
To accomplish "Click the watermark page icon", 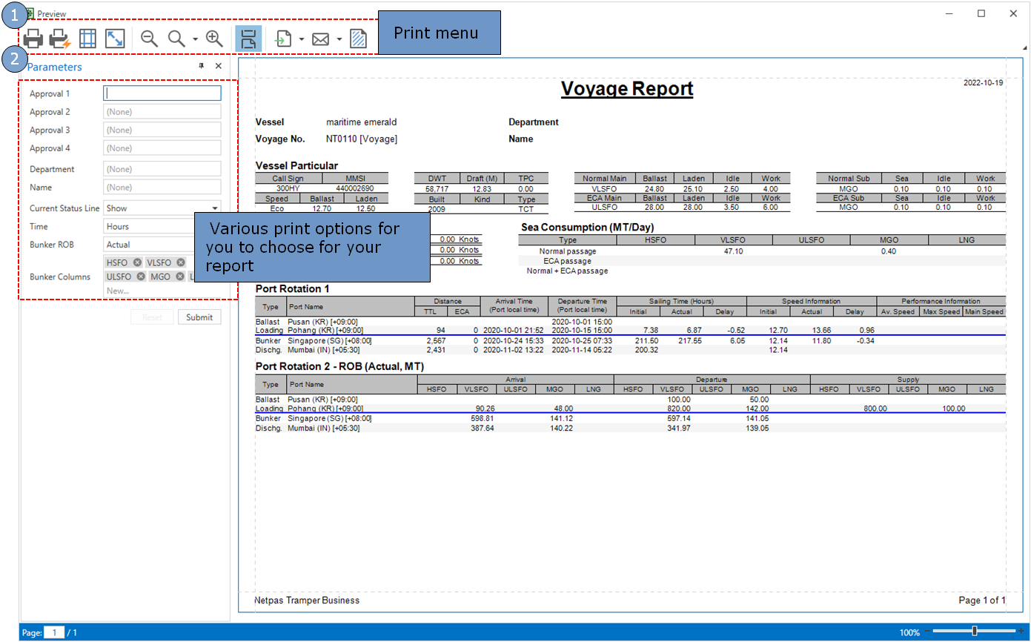I will [x=359, y=39].
